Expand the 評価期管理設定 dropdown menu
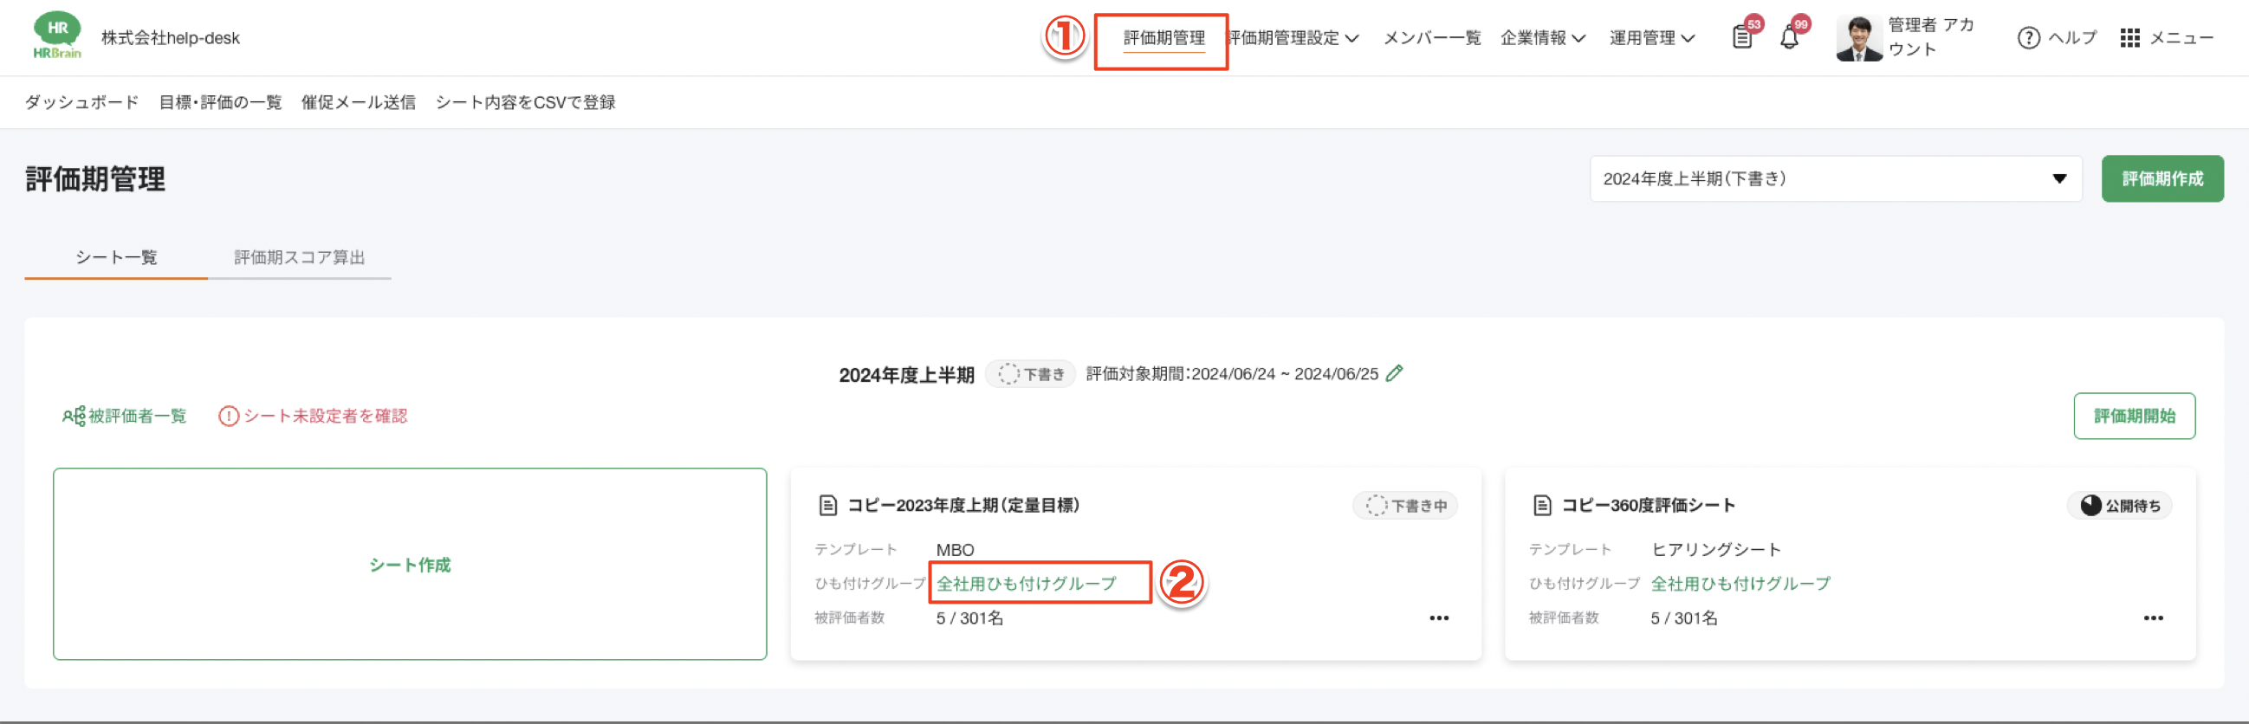 coord(1294,38)
